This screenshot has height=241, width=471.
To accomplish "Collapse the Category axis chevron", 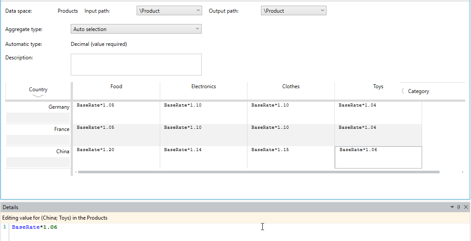I will point(403,91).
